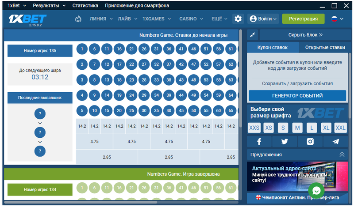The height and width of the screenshot is (207, 354).
Task: Open settings via the gear icon
Action: (238, 19)
